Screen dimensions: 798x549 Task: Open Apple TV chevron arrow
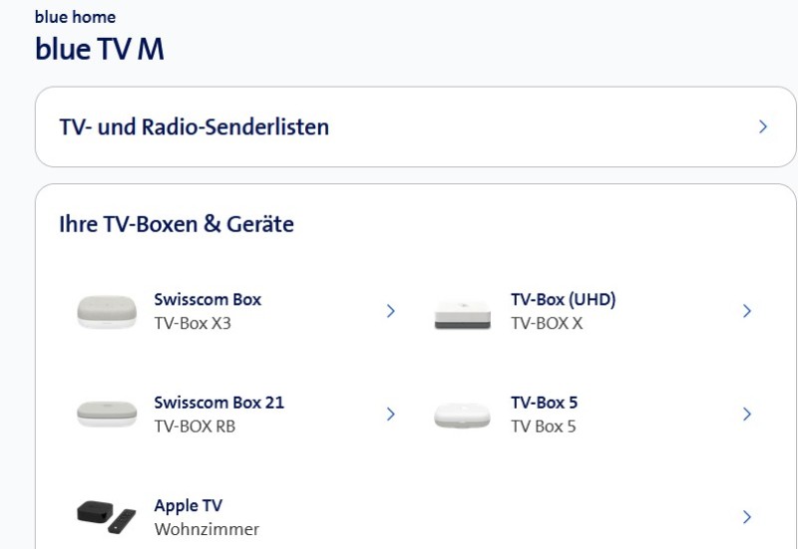coord(746,516)
